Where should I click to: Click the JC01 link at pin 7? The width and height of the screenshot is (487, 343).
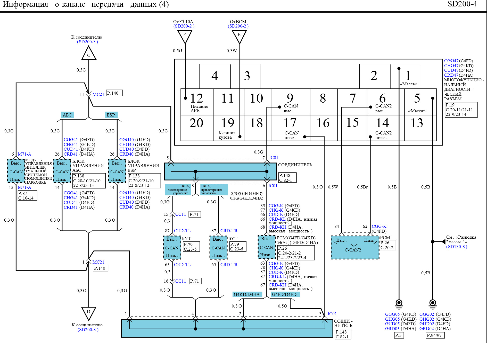(x=274, y=158)
